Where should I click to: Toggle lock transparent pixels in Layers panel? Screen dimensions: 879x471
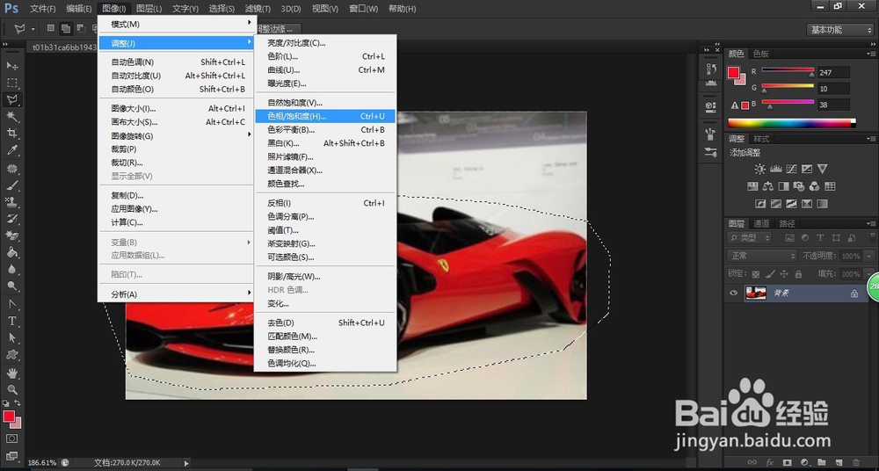756,274
